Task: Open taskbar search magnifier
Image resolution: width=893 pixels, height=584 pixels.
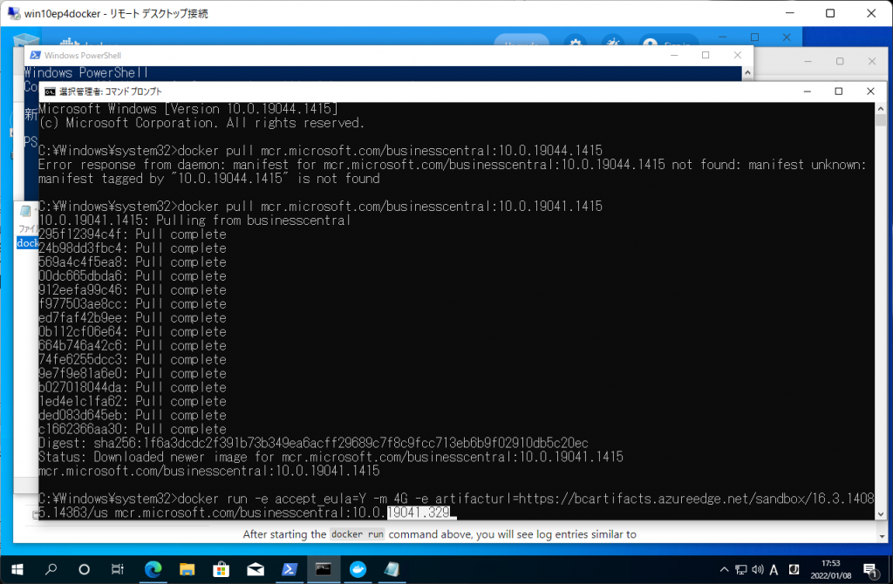Action: pos(51,569)
